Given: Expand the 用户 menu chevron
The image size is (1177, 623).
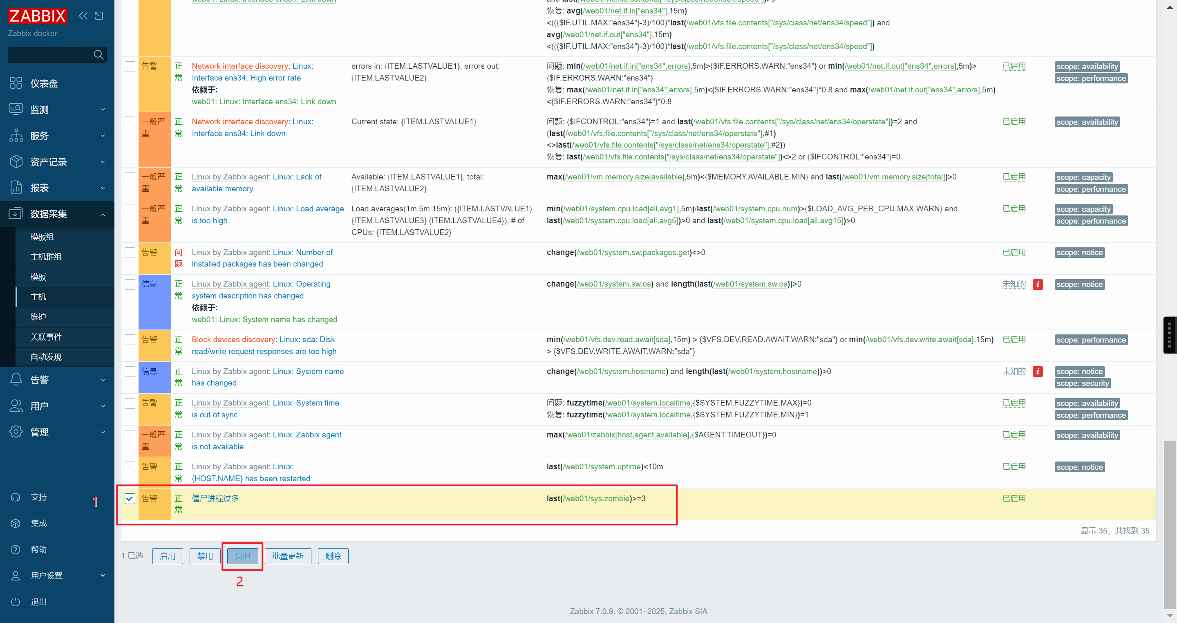Looking at the screenshot, I should [103, 406].
